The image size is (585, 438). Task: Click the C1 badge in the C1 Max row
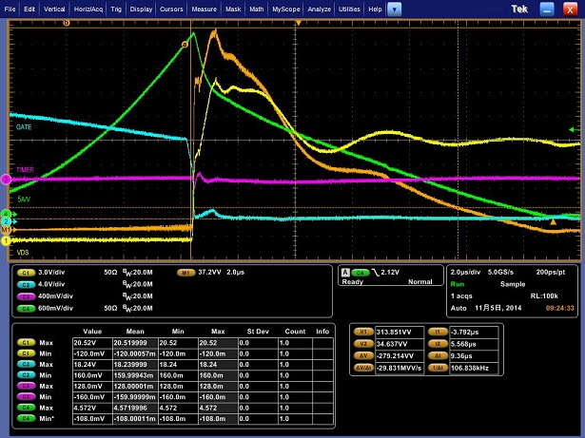tap(26, 342)
